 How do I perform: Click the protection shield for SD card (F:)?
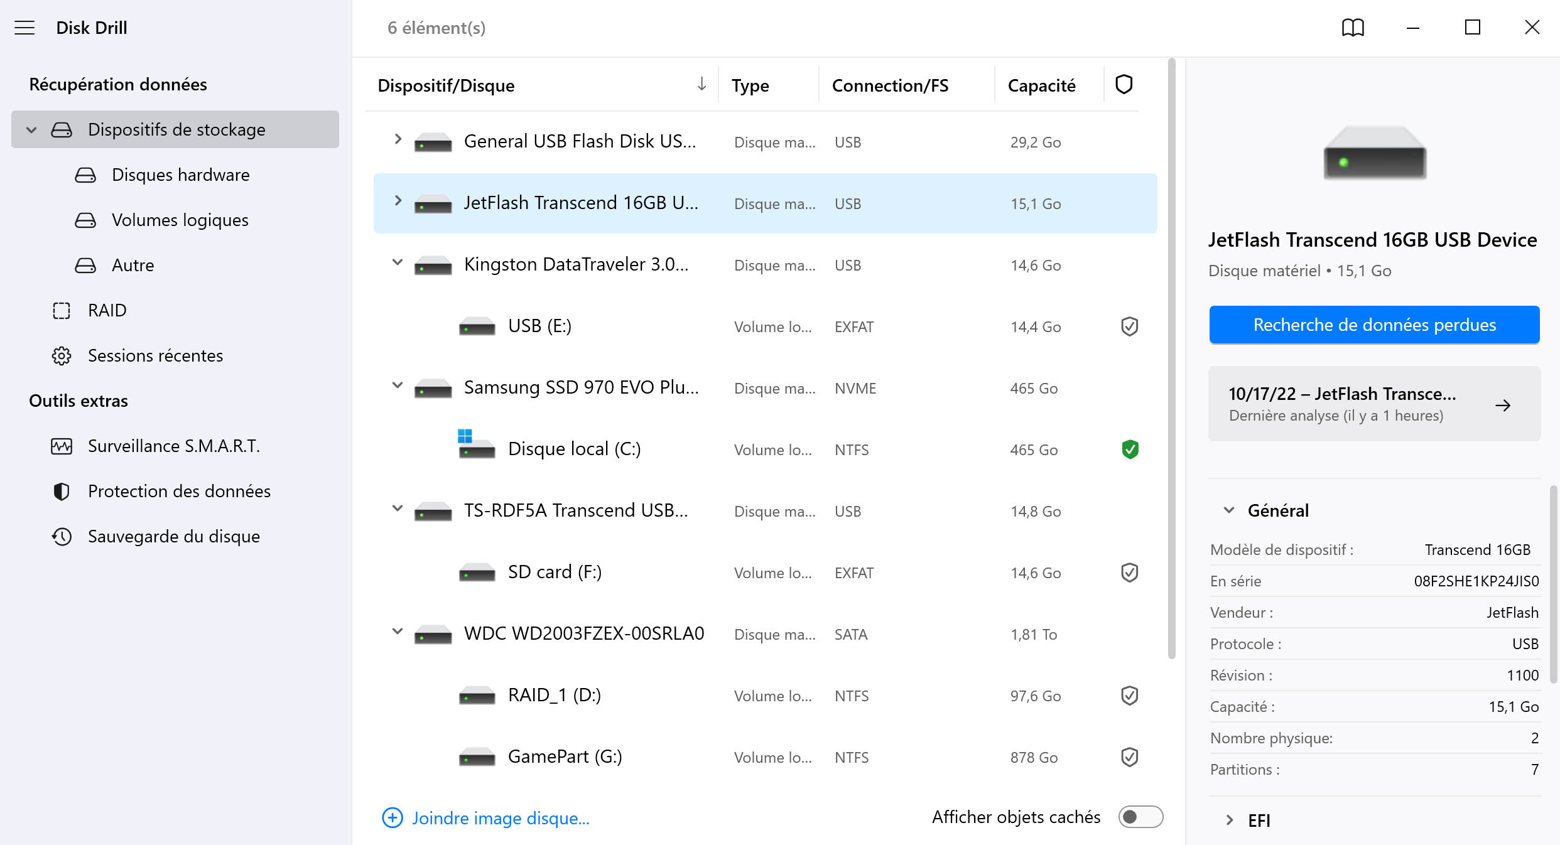(x=1129, y=573)
